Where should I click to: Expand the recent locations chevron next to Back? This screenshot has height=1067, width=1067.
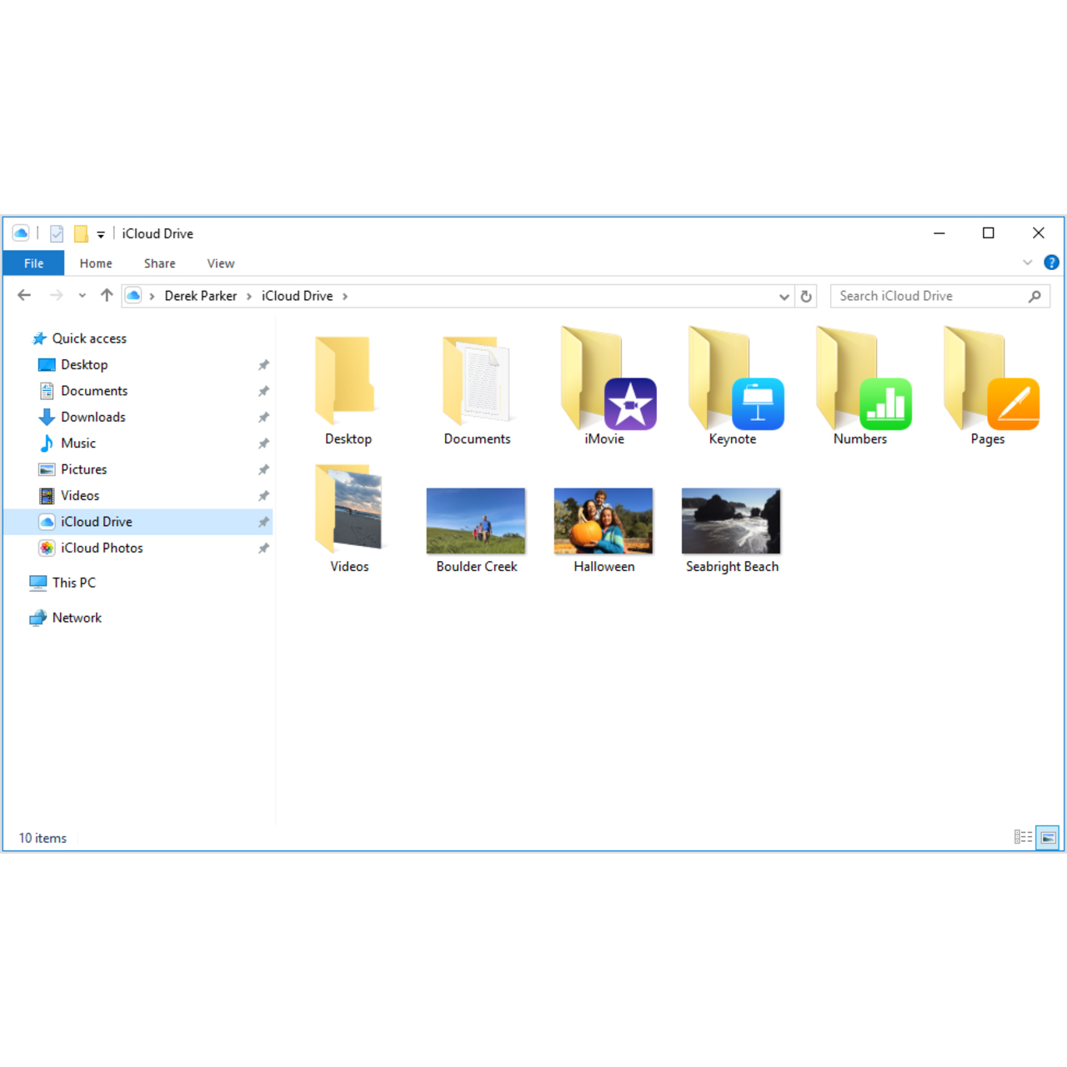pos(82,295)
